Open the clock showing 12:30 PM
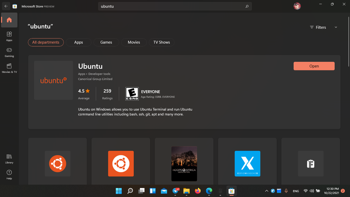 pyautogui.click(x=332, y=191)
